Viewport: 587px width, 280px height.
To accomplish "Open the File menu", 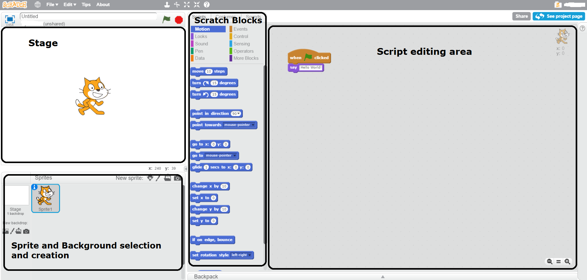I will (x=52, y=5).
